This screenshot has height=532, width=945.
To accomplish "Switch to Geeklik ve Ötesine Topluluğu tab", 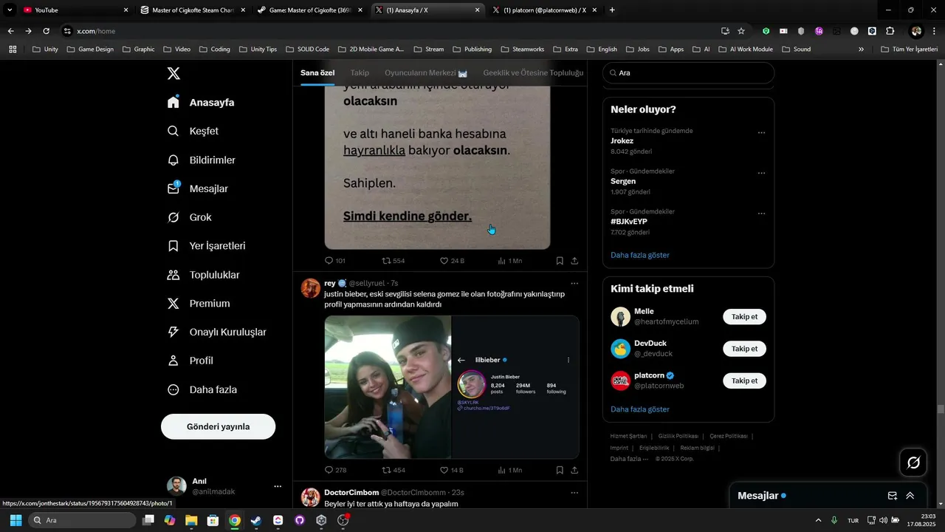I will pyautogui.click(x=533, y=73).
